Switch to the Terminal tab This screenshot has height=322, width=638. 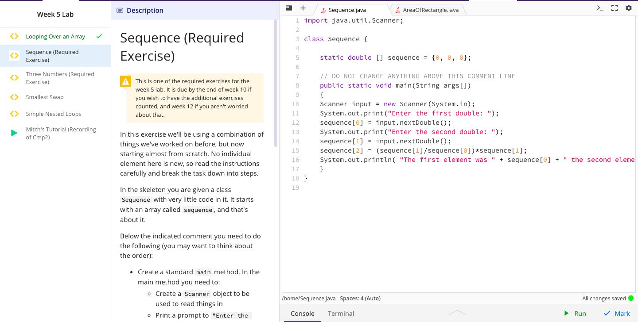point(341,313)
